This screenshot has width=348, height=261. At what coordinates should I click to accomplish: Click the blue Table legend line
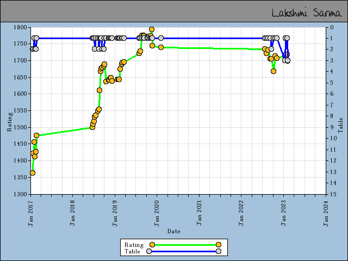[184, 251]
